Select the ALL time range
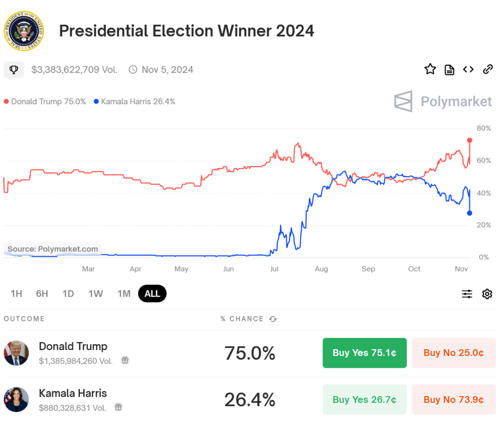 tap(152, 294)
